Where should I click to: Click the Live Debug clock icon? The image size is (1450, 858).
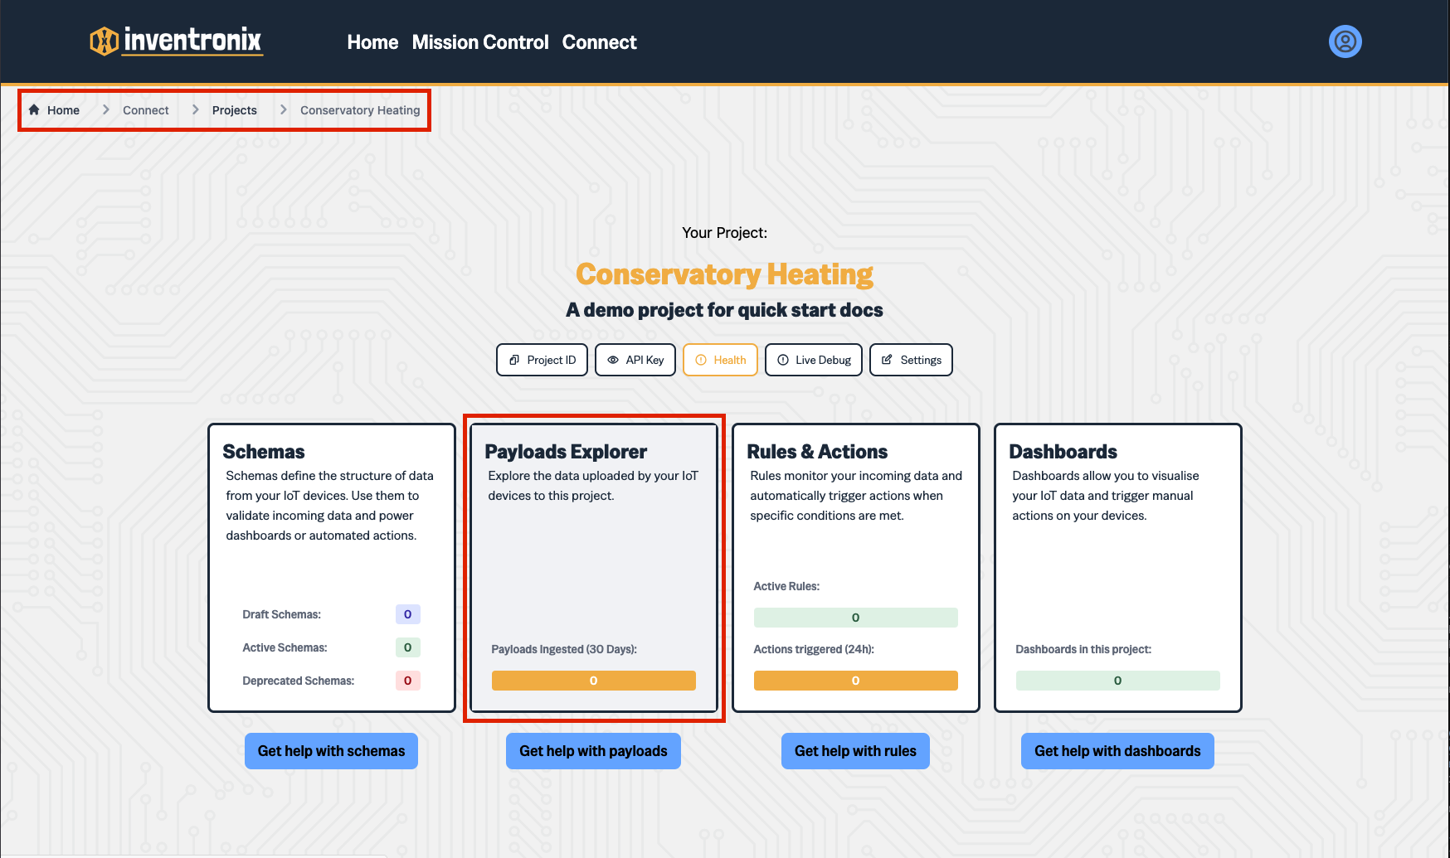pyautogui.click(x=782, y=360)
